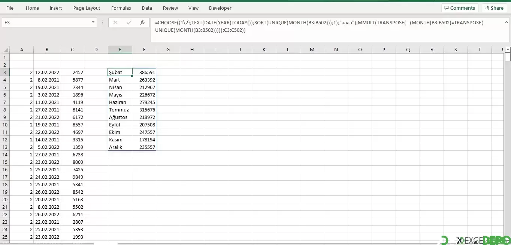Open the Developer ribbon tab
Viewport: 511px width, 245px height.
[220, 8]
